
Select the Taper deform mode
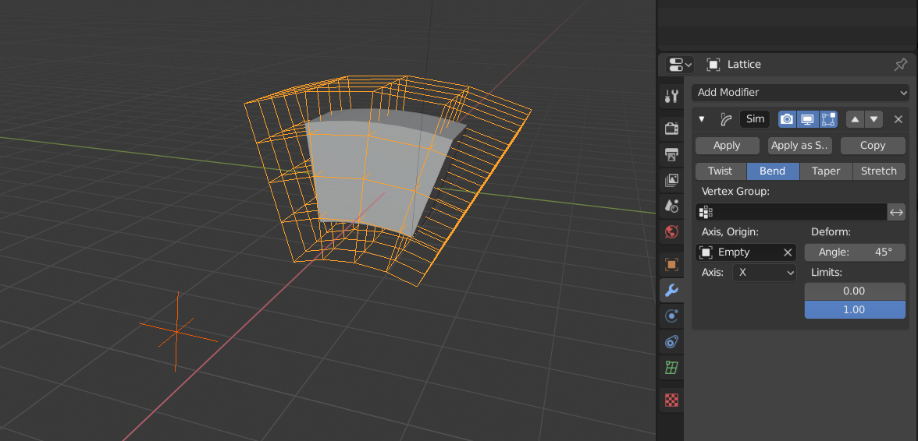pos(826,171)
